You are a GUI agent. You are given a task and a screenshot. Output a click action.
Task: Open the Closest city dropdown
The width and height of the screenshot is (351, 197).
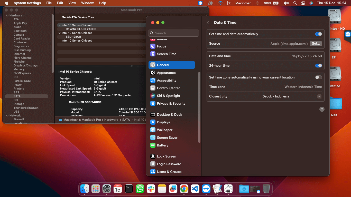291,96
